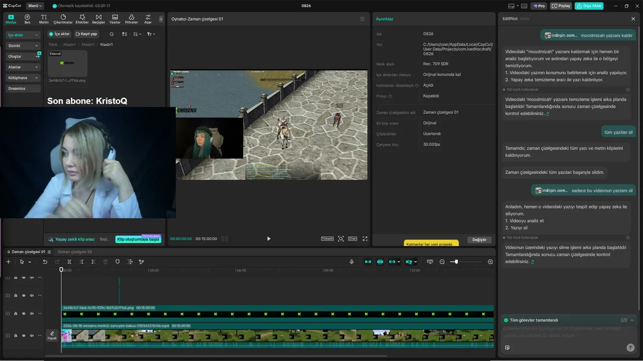This screenshot has width=643, height=361.
Task: Open the Ayar adjustment panel
Action: coord(148,19)
